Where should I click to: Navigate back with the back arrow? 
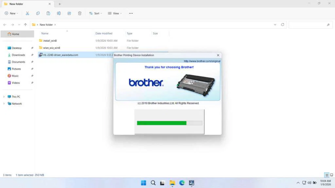pyautogui.click(x=5, y=24)
